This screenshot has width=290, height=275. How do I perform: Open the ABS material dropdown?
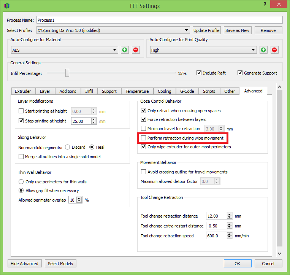[x=64, y=50]
